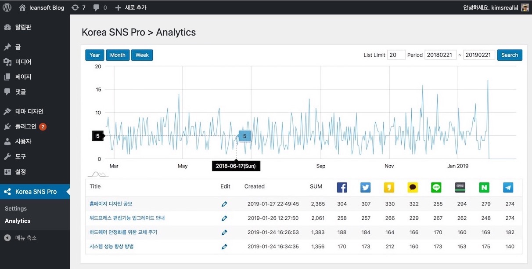Click the LINE column icon
This screenshot has width=532, height=269.
[x=436, y=187]
